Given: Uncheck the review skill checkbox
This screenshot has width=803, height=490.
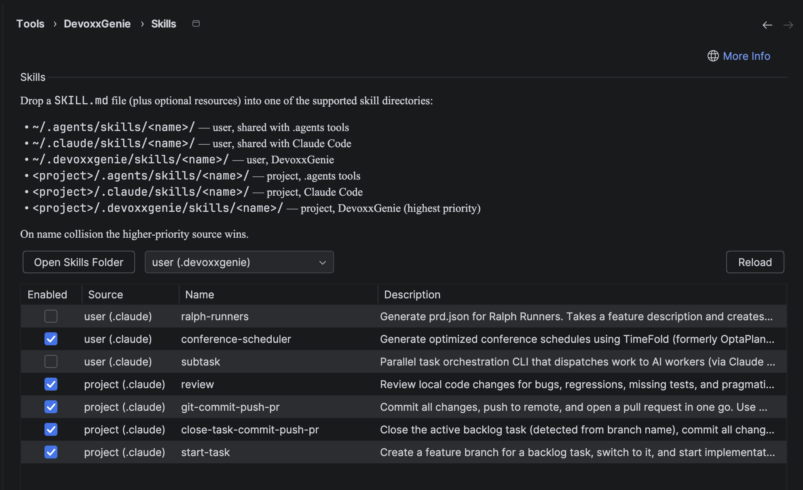Looking at the screenshot, I should [51, 384].
